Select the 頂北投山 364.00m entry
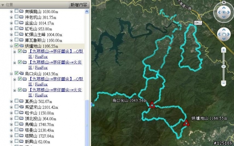 click(x=41, y=119)
